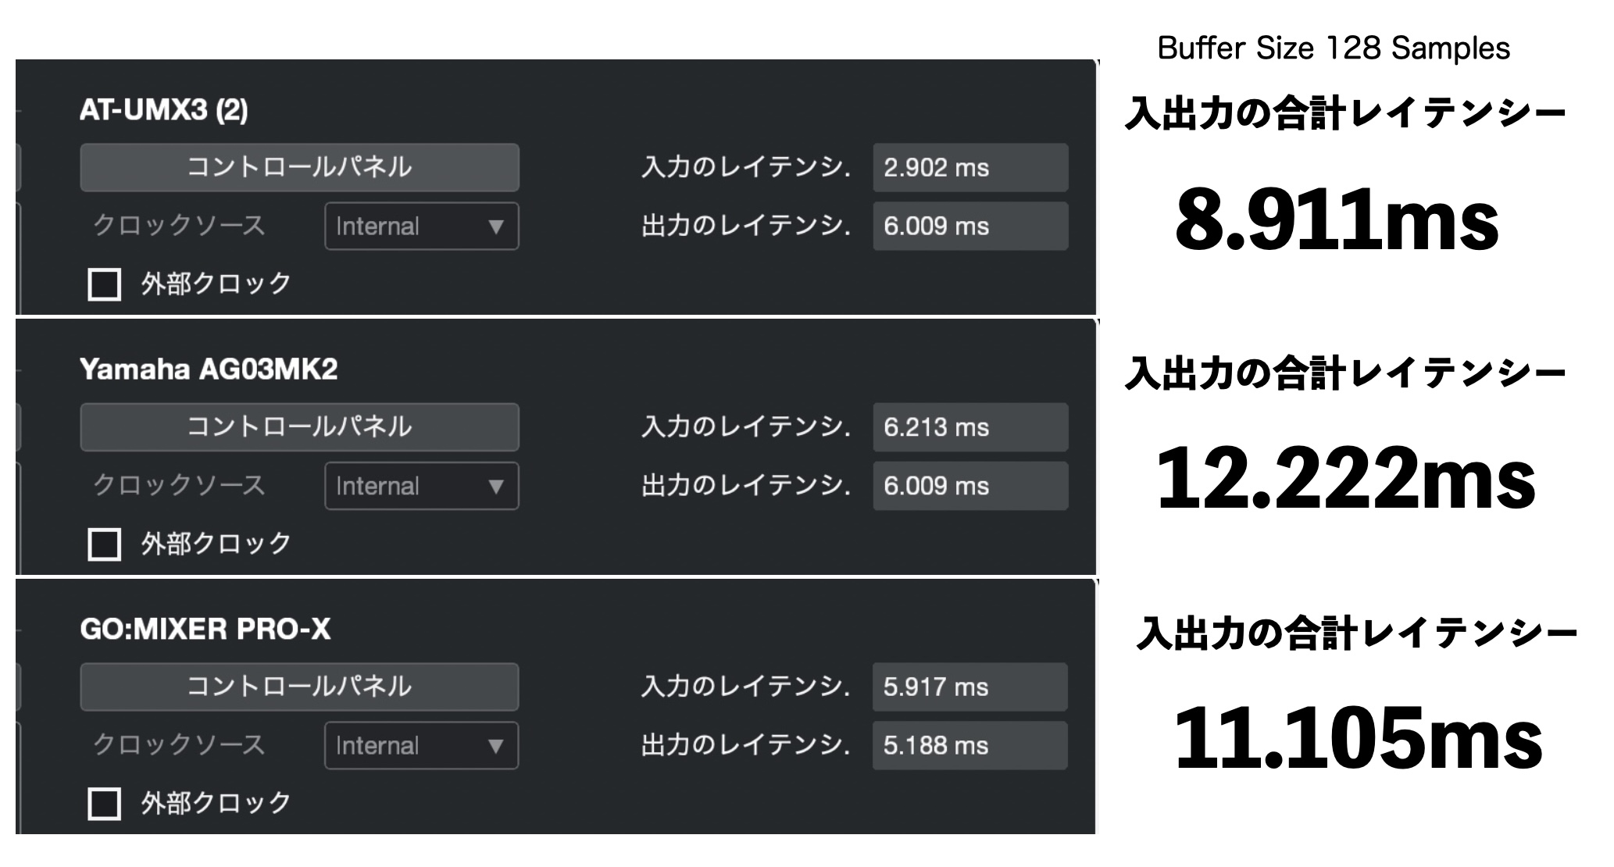The image size is (1614, 867).
Task: Click the AT-UMX3 (2) device title
Action: [x=163, y=110]
